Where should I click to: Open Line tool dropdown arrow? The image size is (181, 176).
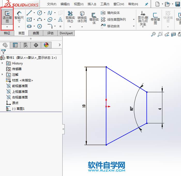tap(34, 13)
